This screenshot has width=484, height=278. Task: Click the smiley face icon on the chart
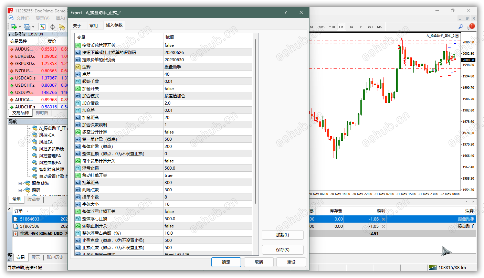point(457,35)
